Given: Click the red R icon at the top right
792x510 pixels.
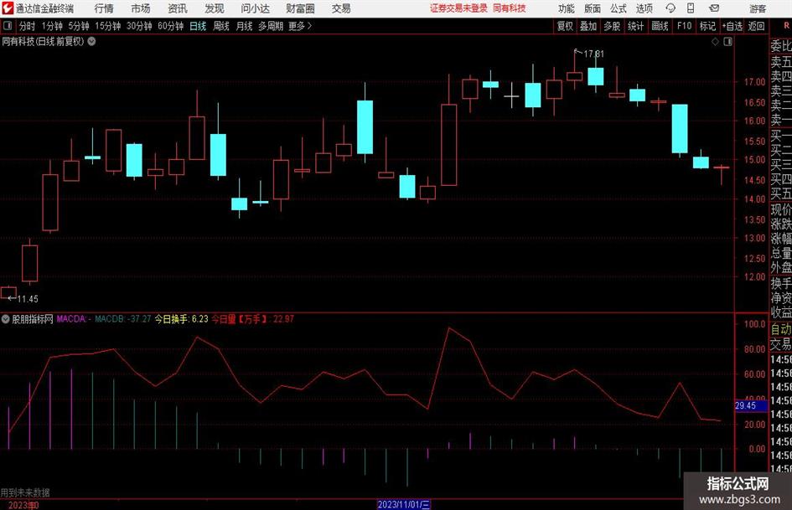Looking at the screenshot, I should [786, 26].
